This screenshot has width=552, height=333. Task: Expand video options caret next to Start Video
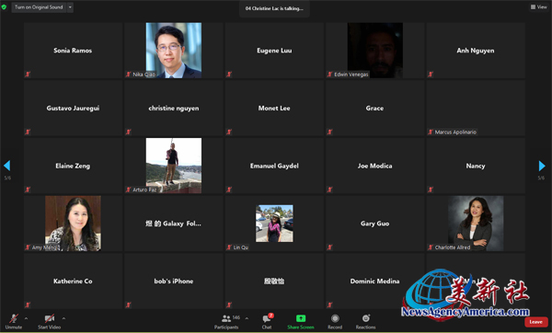[x=63, y=318]
